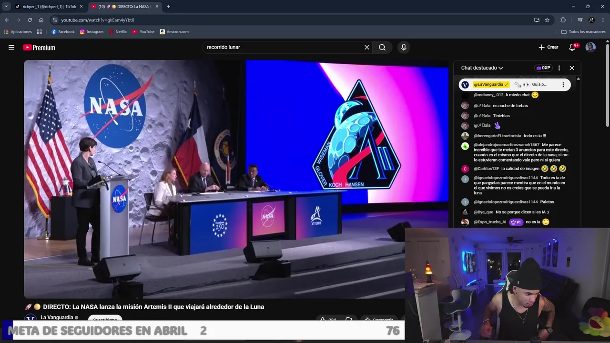Image resolution: width=610 pixels, height=343 pixels.
Task: Click the youtube.com address bar URL
Action: click(x=98, y=20)
